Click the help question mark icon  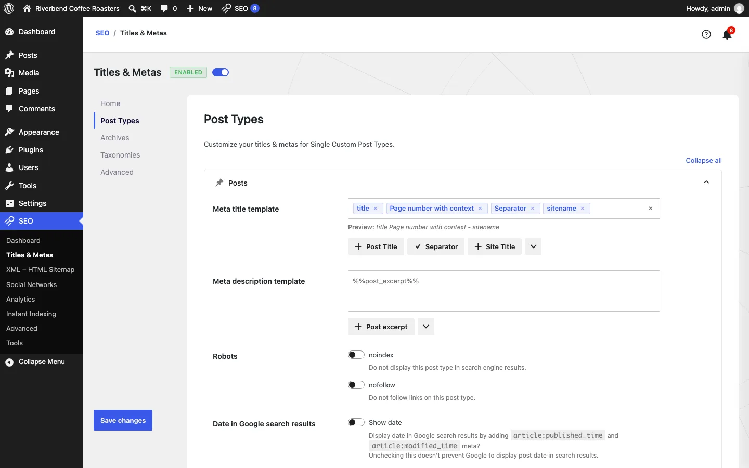pyautogui.click(x=706, y=34)
